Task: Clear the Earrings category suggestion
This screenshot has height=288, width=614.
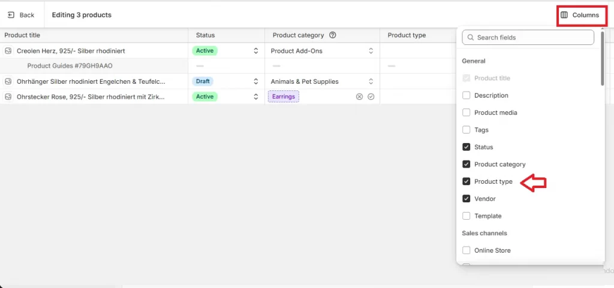Action: tap(359, 96)
